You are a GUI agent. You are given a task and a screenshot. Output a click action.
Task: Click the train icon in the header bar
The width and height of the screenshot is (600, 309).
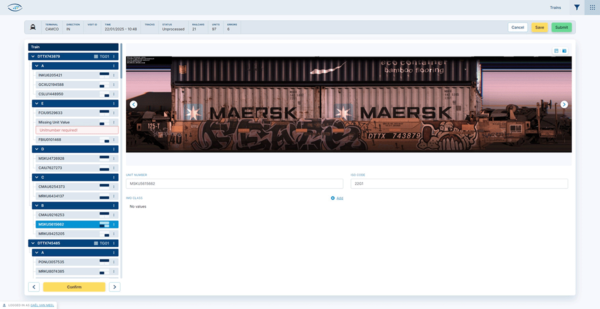tap(33, 27)
